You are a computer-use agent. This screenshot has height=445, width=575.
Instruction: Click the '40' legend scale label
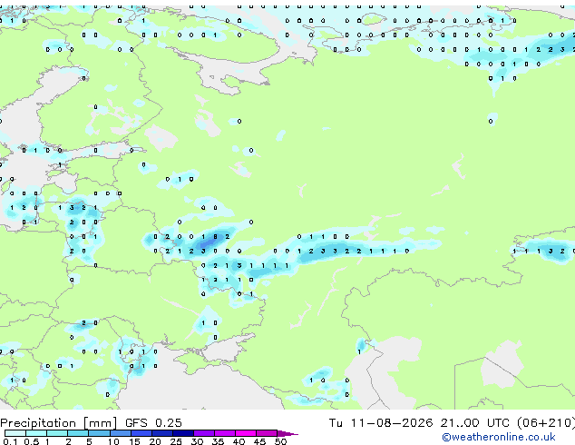239,441
